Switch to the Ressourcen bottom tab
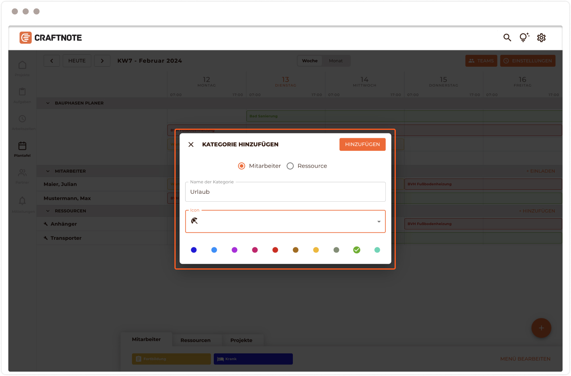 [x=195, y=340]
